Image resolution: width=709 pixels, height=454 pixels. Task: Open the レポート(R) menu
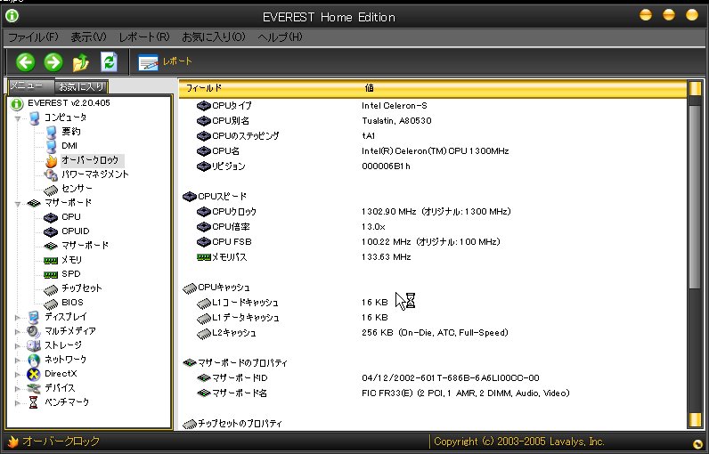pyautogui.click(x=143, y=37)
